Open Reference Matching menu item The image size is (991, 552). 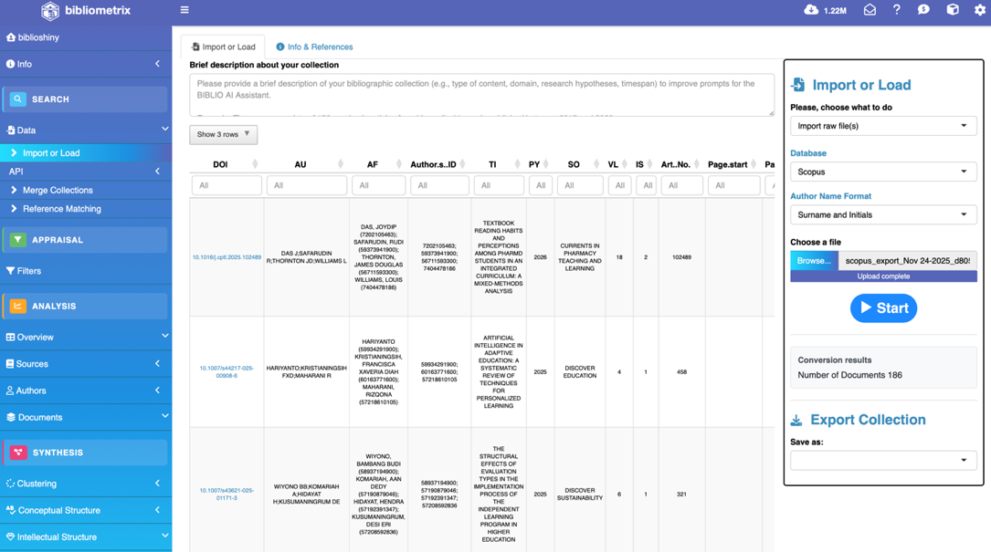click(86, 208)
